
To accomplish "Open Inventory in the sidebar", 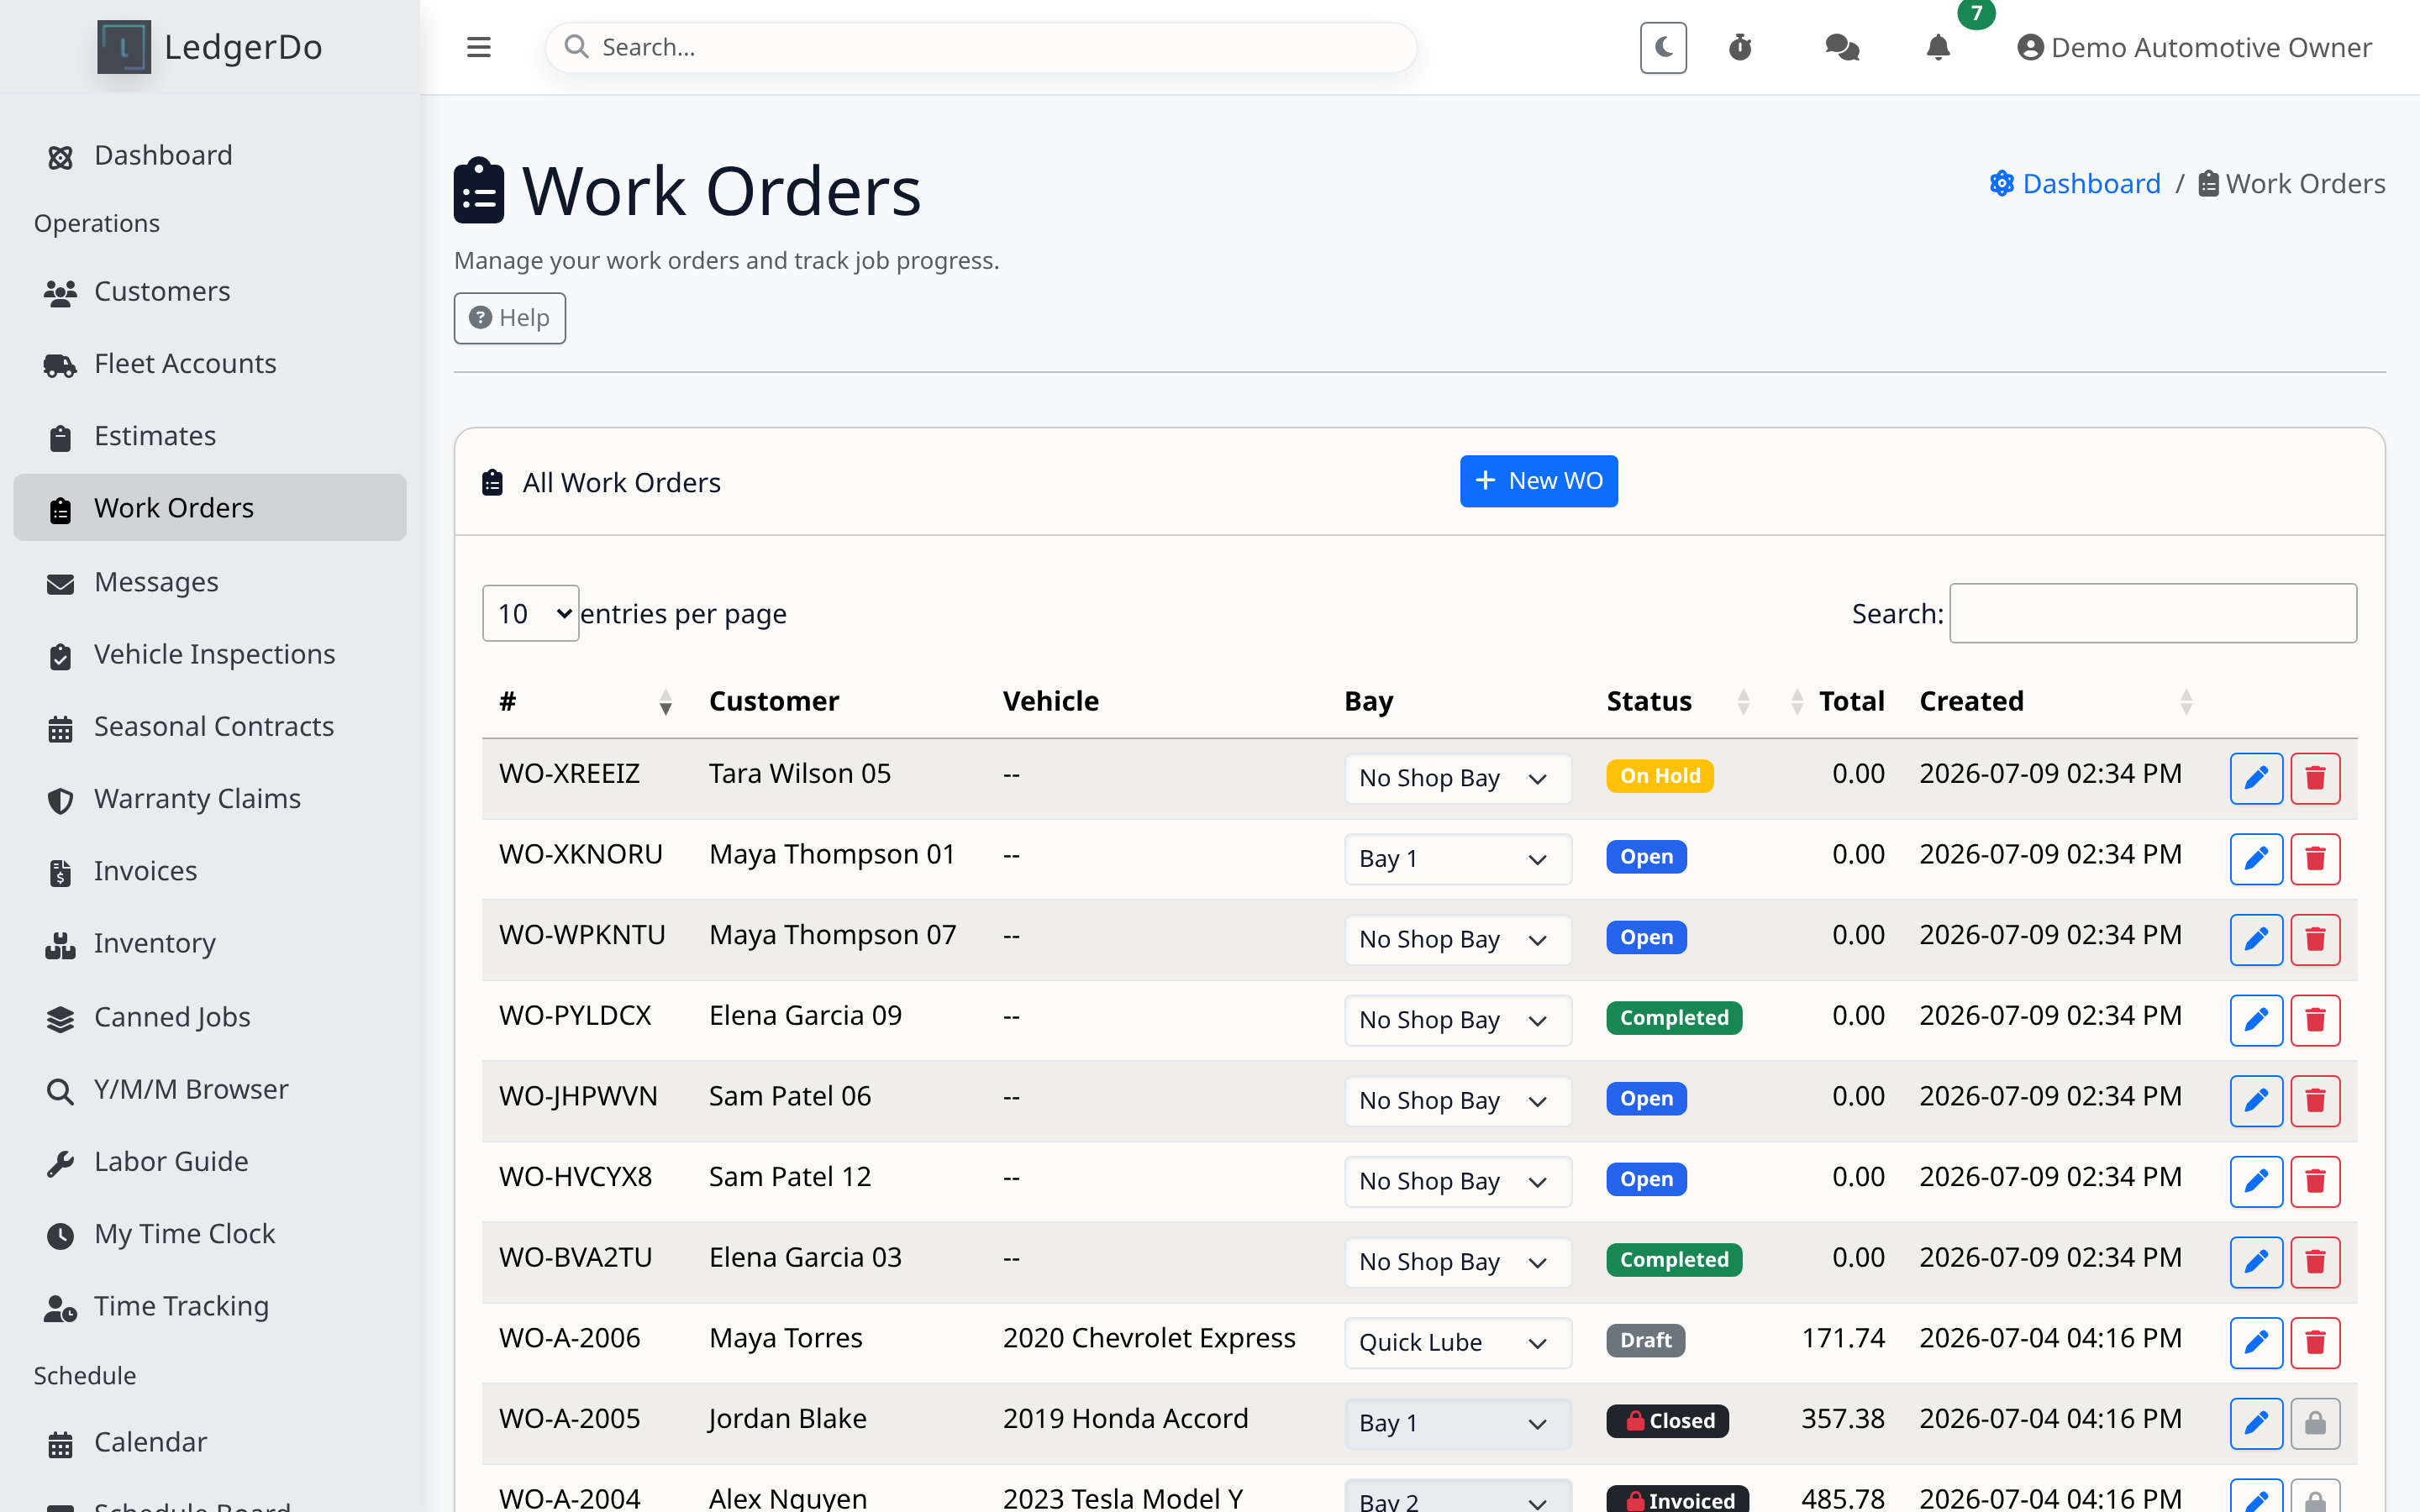I will [x=210, y=943].
